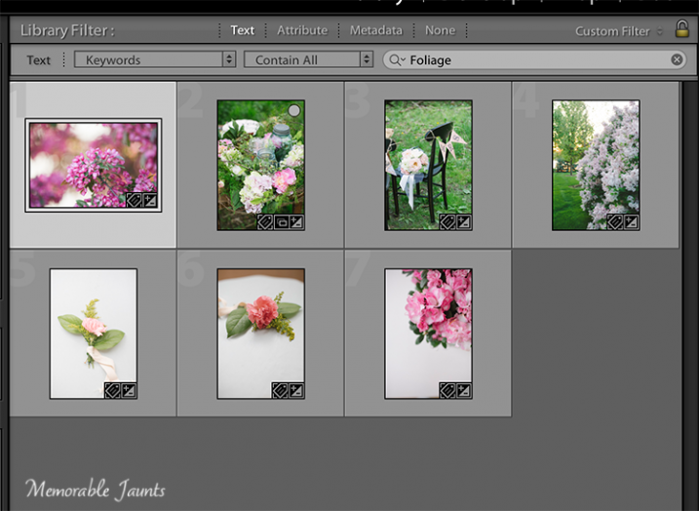This screenshot has height=511, width=699.
Task: Click develop badge on black chair photo
Action: click(x=463, y=222)
